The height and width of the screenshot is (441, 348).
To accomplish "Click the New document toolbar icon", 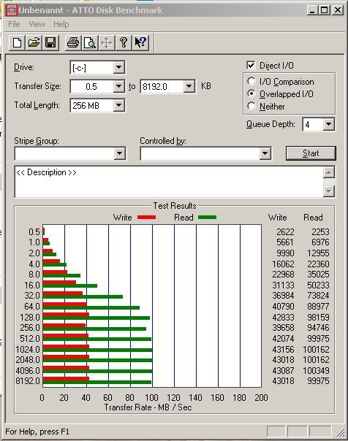I will pos(17,43).
